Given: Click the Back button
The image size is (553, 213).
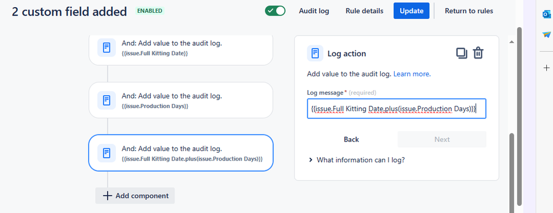Looking at the screenshot, I should 352,139.
